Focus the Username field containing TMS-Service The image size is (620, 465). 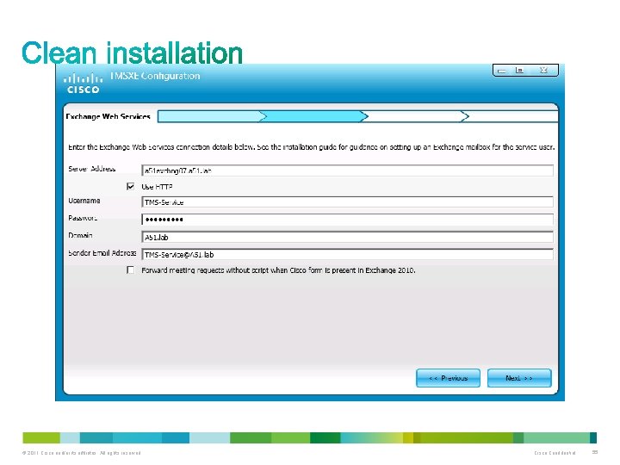(x=347, y=202)
